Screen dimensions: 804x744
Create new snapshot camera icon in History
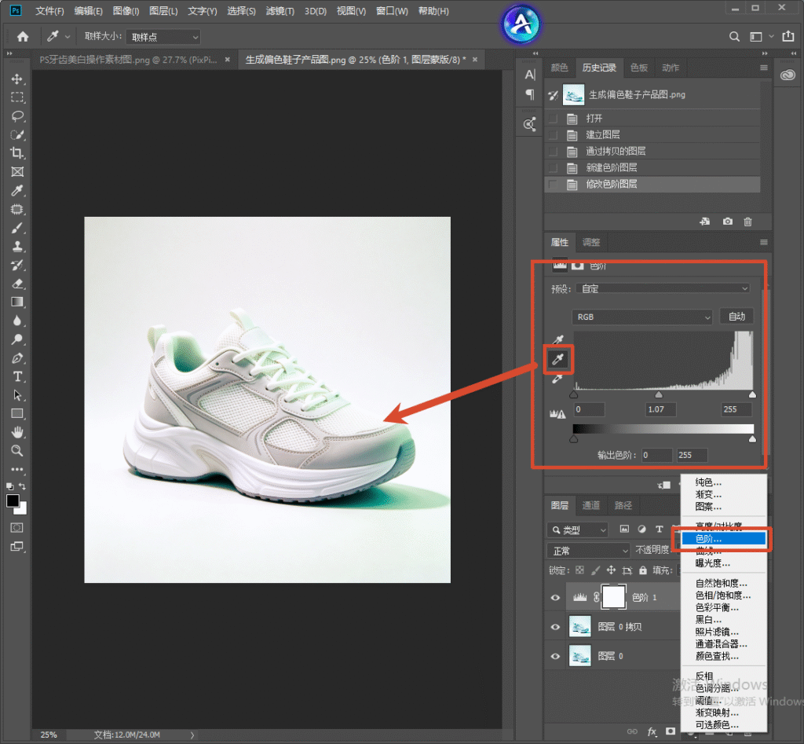(727, 222)
